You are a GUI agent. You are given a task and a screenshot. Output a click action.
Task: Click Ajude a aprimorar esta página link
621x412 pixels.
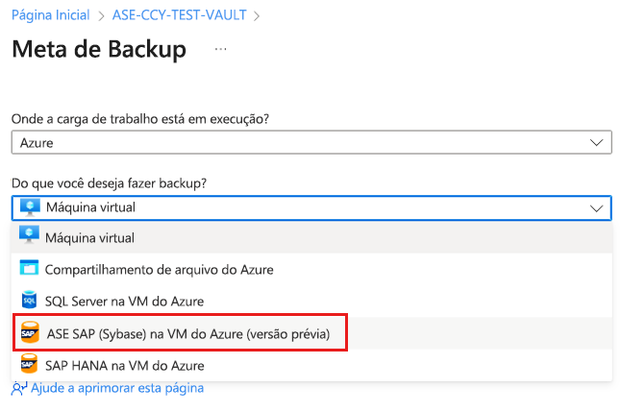click(x=116, y=388)
